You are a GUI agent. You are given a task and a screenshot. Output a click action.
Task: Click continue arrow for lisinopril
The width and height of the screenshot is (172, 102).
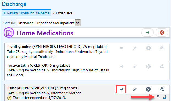[x=121, y=89]
